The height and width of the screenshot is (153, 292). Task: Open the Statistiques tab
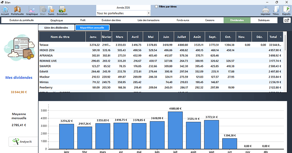pyautogui.click(x=264, y=20)
